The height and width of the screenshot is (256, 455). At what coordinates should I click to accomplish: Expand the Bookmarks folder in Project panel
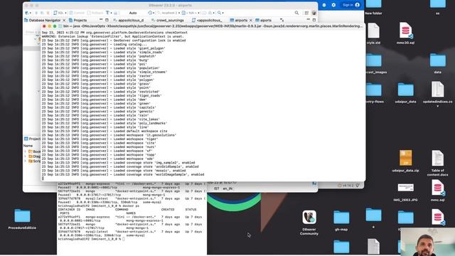click(26, 151)
